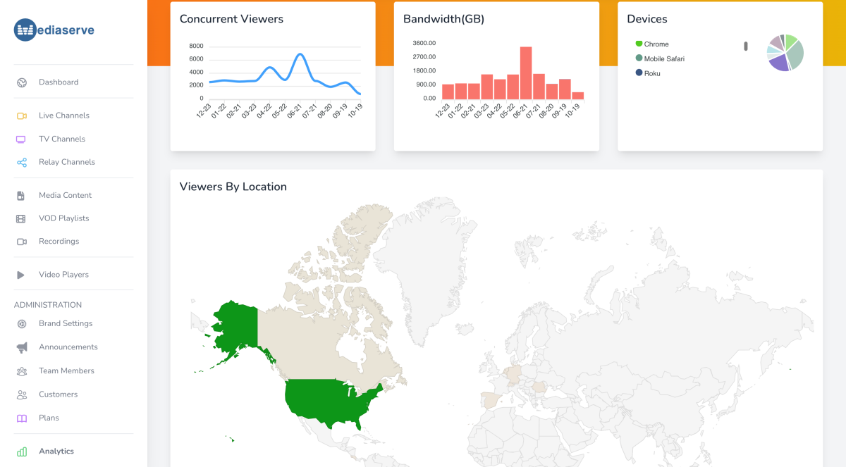This screenshot has width=846, height=467.
Task: Click the Relay Channels share icon
Action: tap(22, 162)
